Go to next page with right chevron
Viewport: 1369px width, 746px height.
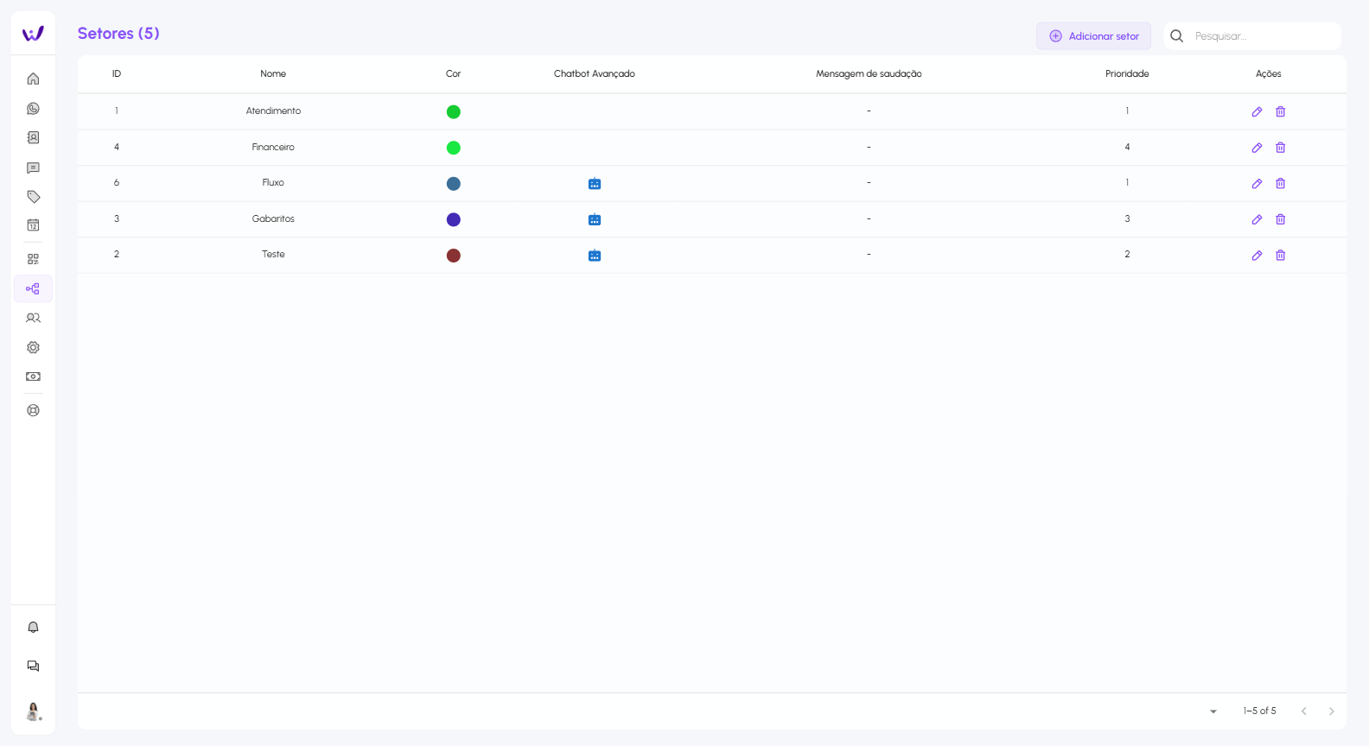1331,711
